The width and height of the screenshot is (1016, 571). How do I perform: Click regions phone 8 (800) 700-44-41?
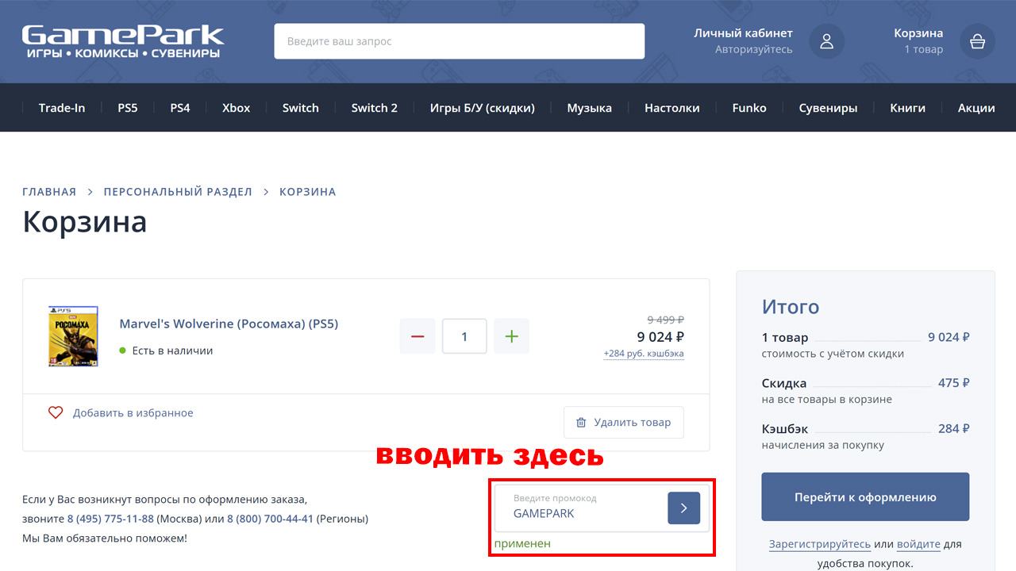coord(270,519)
